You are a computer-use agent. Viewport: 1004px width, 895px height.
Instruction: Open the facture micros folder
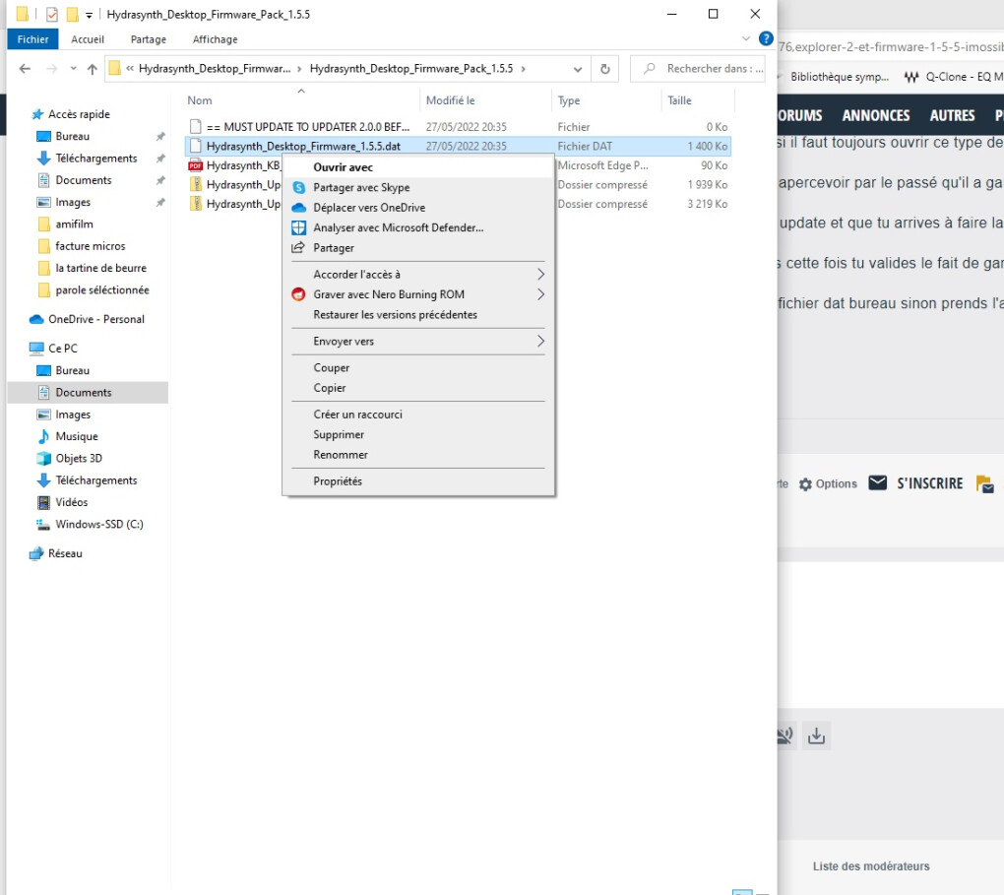91,246
